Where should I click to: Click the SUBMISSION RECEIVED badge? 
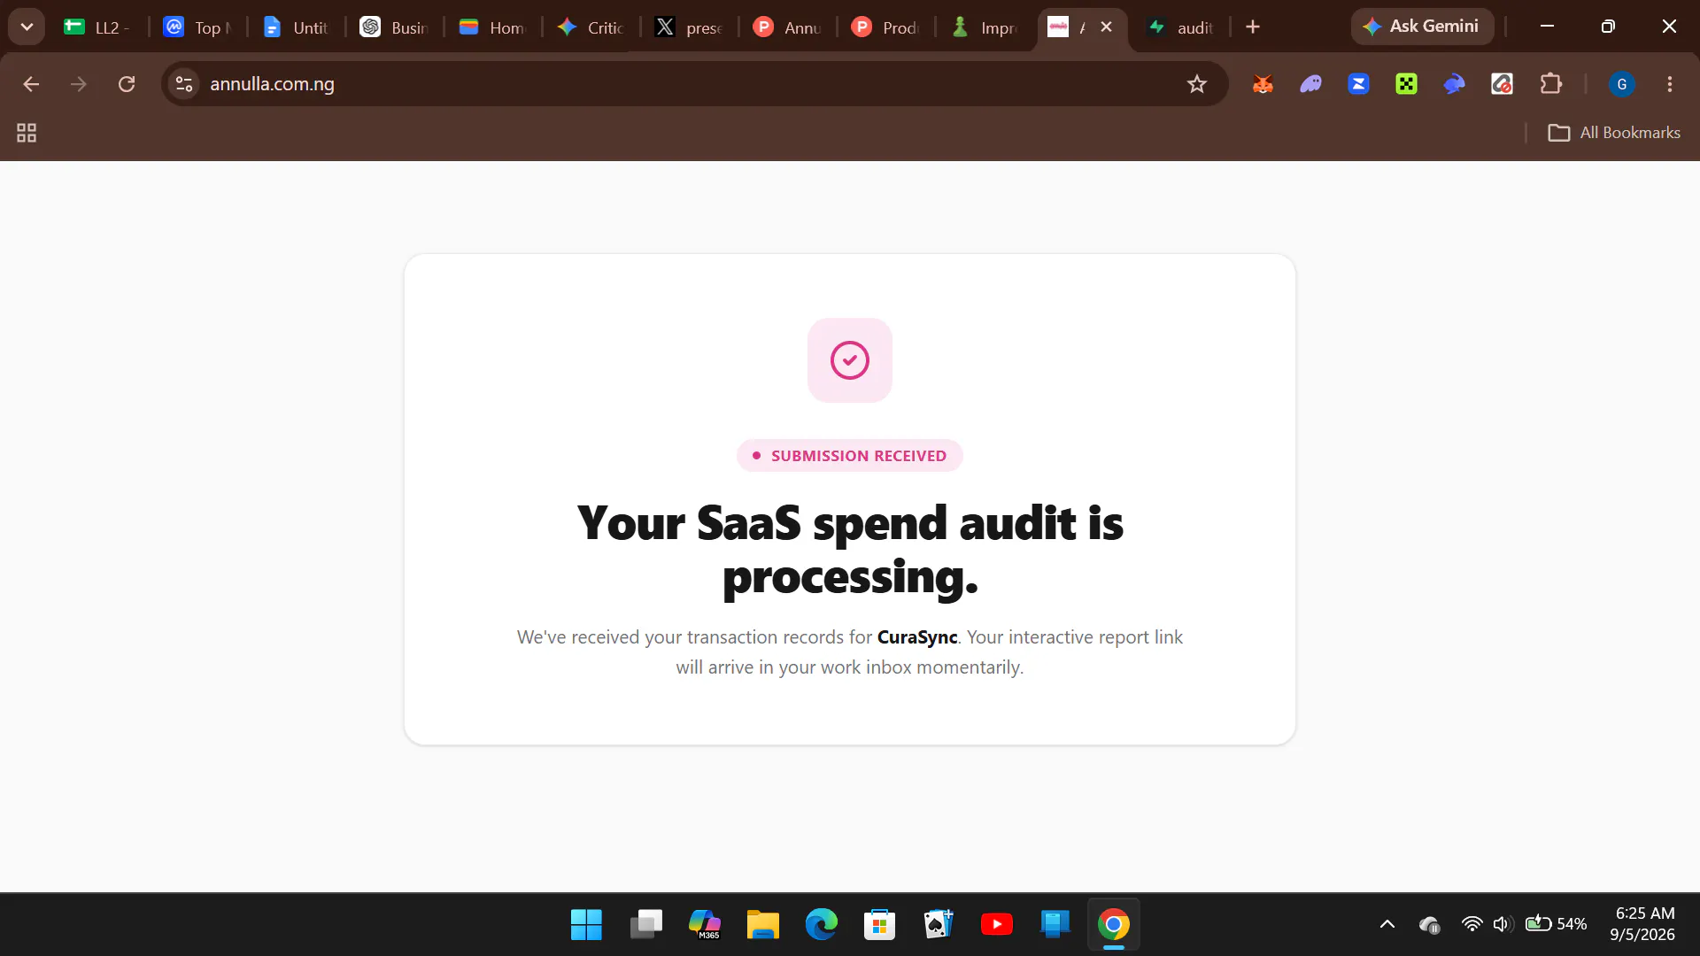850,456
